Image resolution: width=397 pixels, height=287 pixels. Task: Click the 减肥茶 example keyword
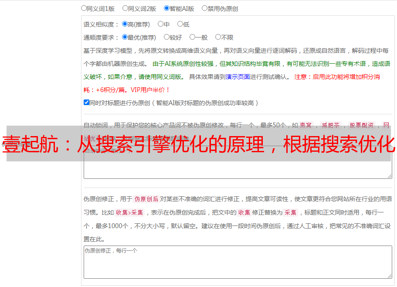[x=331, y=125]
